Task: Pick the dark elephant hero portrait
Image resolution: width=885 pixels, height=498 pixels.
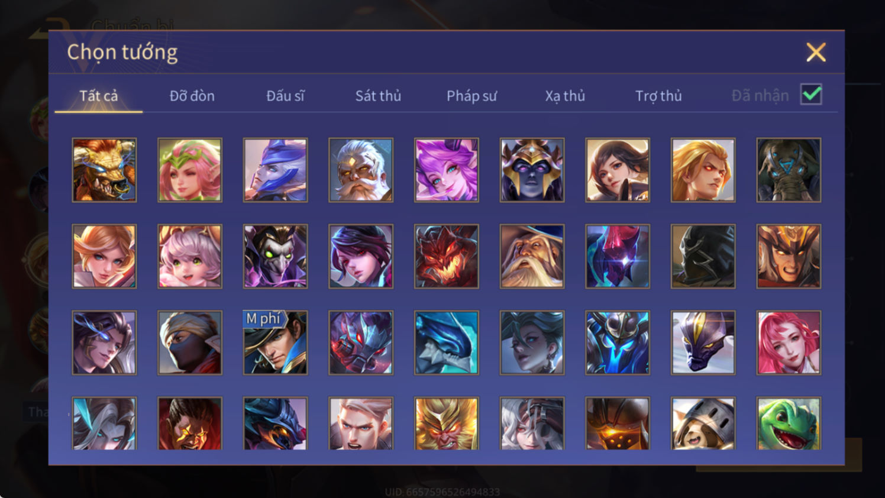Action: pyautogui.click(x=789, y=170)
